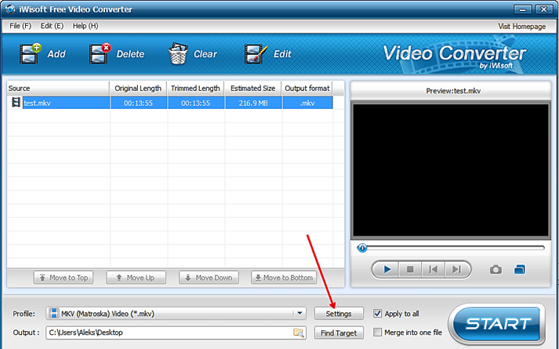Toggle the Apply to all checkbox
Image resolution: width=559 pixels, height=349 pixels.
(379, 314)
